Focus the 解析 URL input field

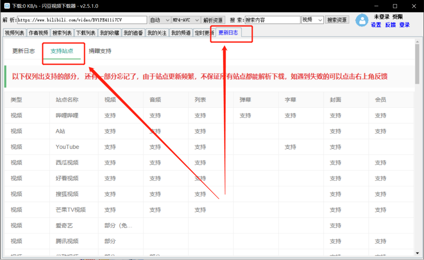tap(82, 20)
